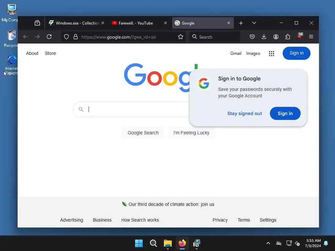Click taskbar computer-with-monitor app icon
The image size is (335, 251).
pos(197,243)
